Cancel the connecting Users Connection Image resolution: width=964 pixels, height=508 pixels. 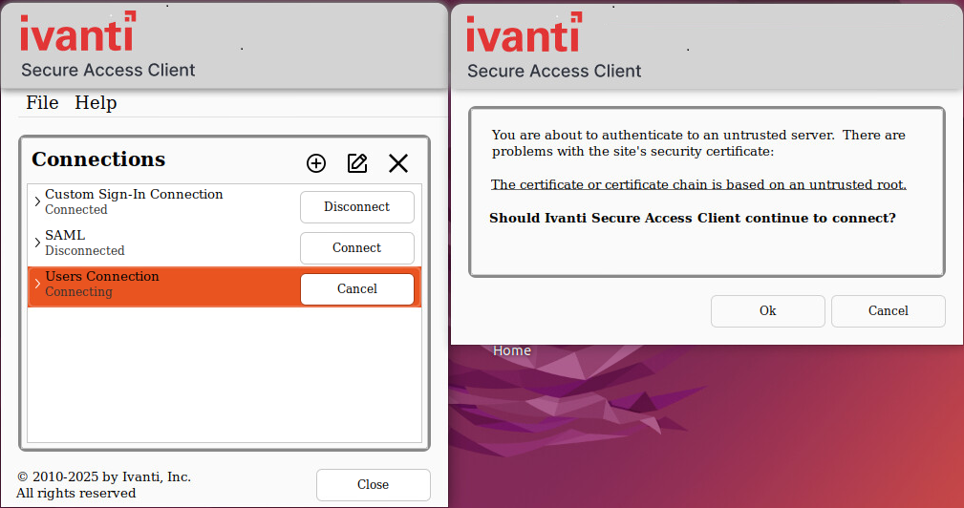pos(357,288)
